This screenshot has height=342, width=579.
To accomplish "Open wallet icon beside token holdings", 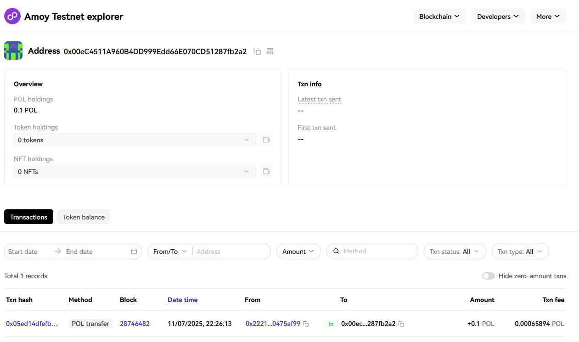I will 266,140.
